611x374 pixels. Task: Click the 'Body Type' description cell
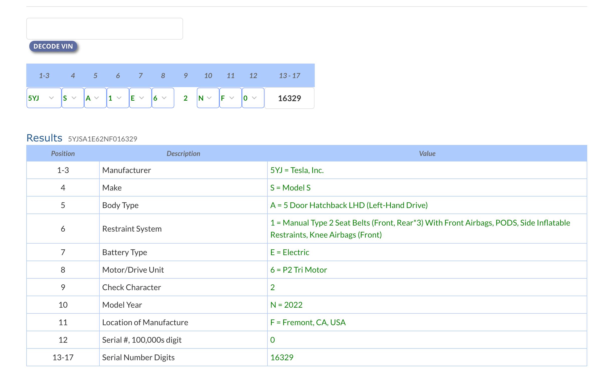[x=183, y=205]
